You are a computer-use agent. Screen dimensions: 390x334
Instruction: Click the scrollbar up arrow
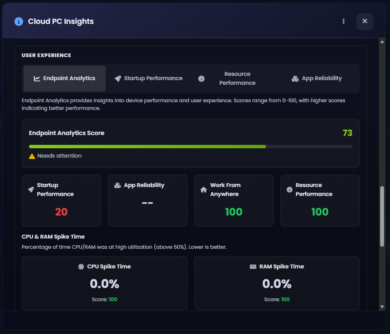tap(382, 42)
